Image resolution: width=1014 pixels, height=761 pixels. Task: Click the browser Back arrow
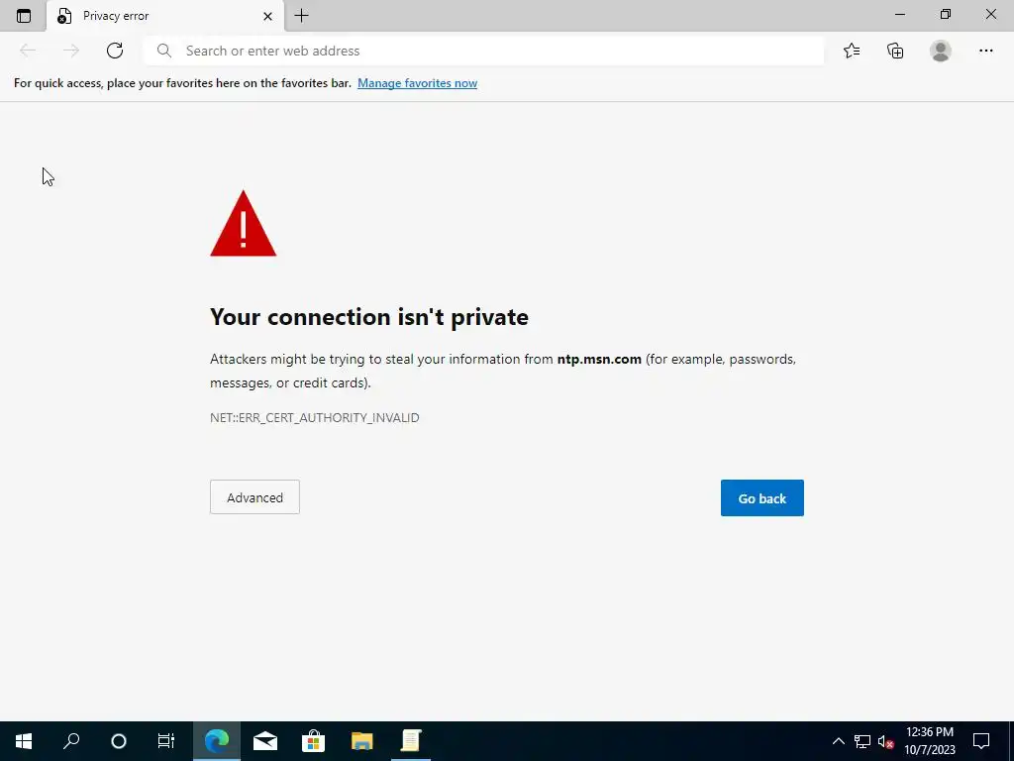pos(28,51)
